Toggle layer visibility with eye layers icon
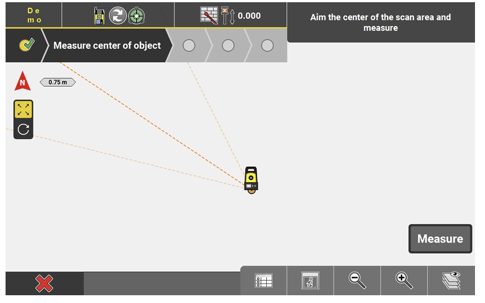This screenshot has width=485, height=303. point(451,281)
